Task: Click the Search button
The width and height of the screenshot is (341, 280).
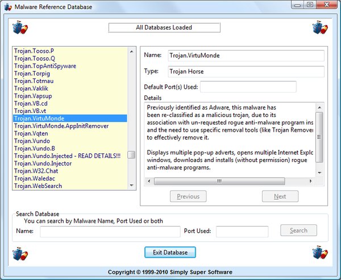Action: click(x=298, y=231)
